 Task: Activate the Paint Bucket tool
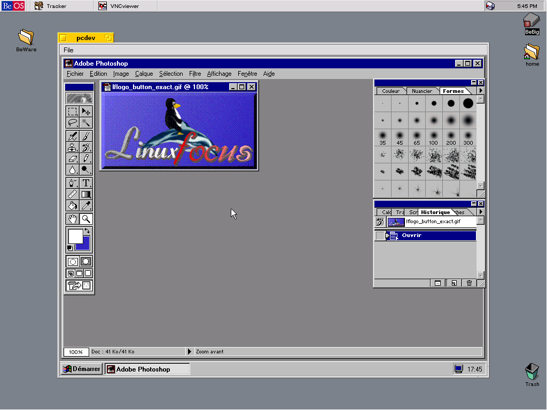tap(72, 206)
